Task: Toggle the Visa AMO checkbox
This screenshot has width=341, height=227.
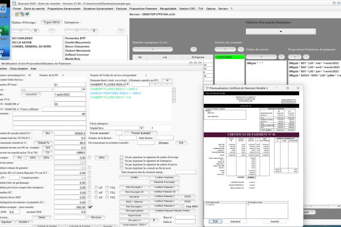Action: click(182, 206)
